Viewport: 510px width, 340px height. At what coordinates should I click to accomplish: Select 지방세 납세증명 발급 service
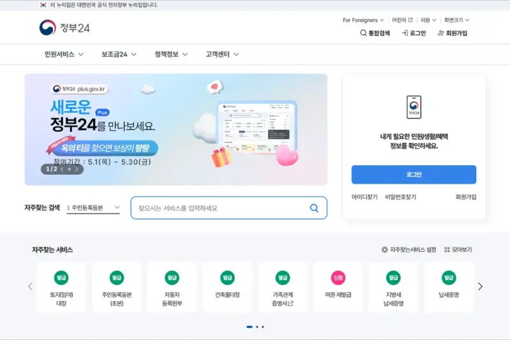[x=393, y=287]
